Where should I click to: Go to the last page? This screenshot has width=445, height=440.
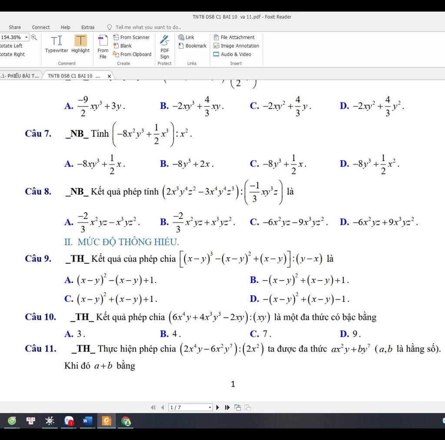pos(227,407)
